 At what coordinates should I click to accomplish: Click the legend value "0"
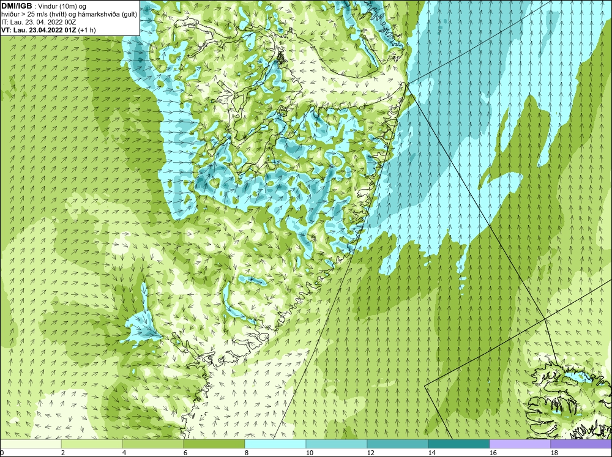pyautogui.click(x=2, y=453)
